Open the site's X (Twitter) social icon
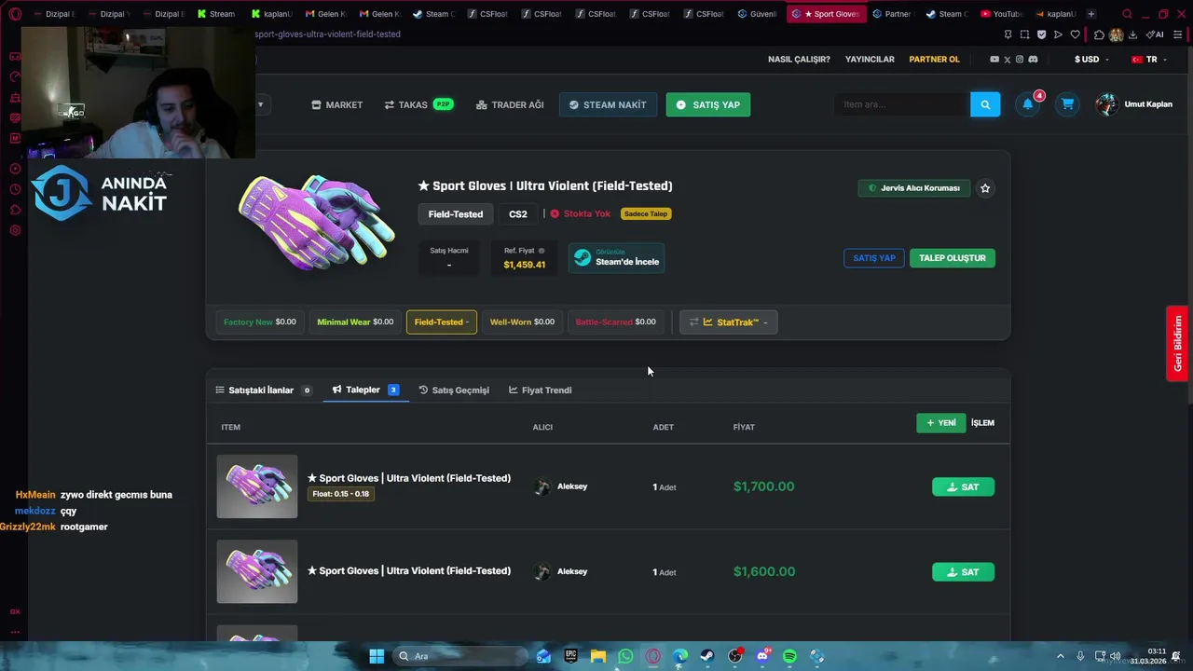 [1007, 60]
